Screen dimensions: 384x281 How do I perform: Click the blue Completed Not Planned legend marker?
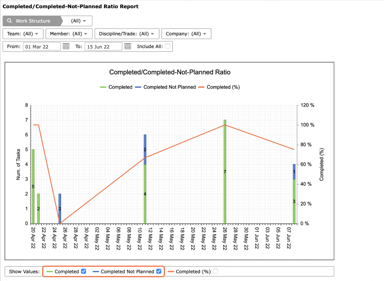coord(138,87)
